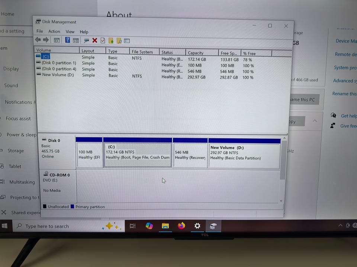Open Storage in the Settings sidebar

[16, 151]
